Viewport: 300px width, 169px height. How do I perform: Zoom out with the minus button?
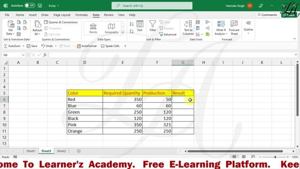click(260, 157)
